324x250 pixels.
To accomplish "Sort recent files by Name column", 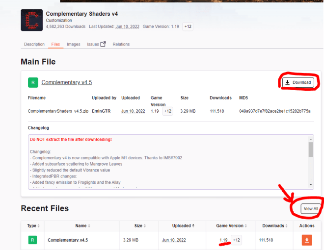I will coord(82,225).
